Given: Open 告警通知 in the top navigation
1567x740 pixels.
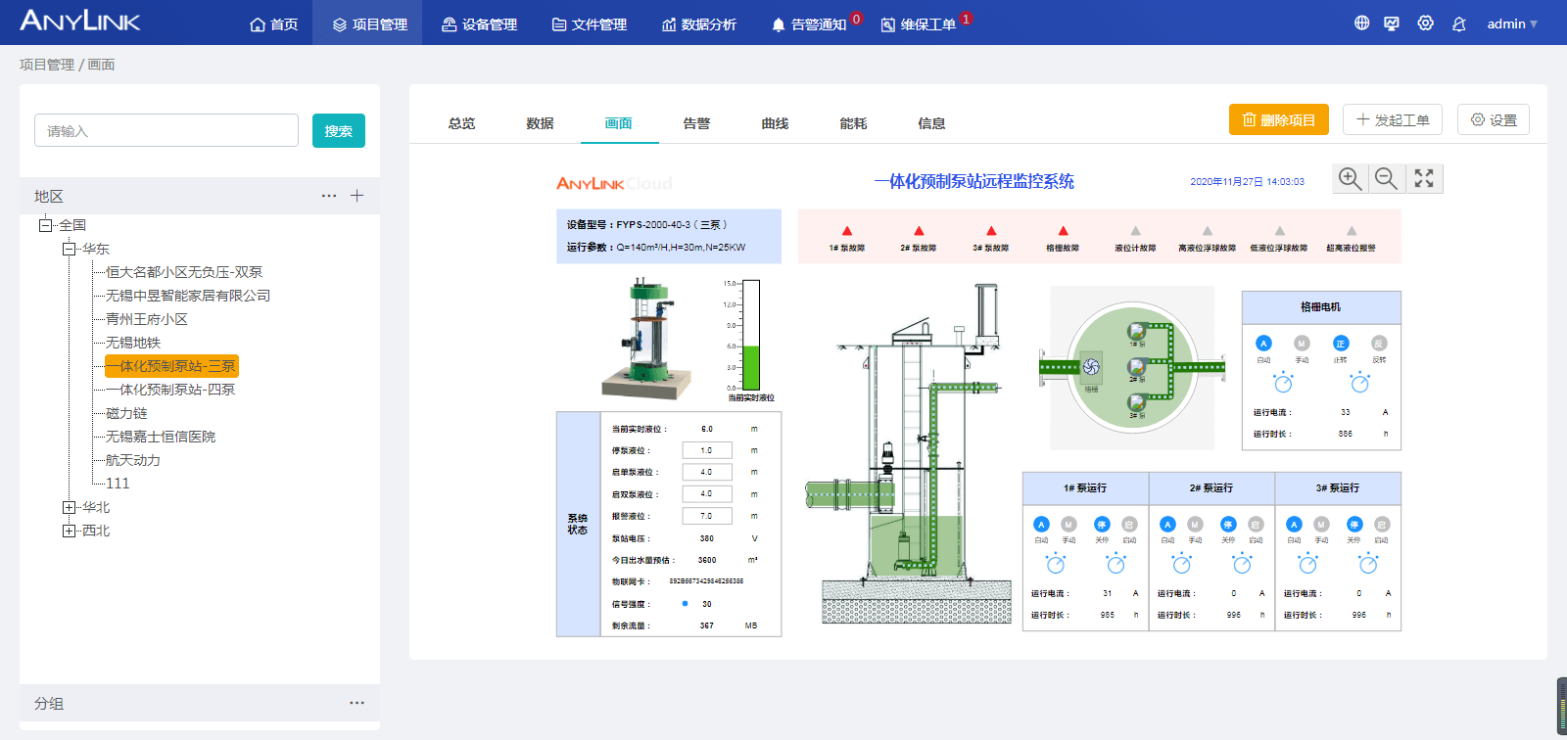Looking at the screenshot, I should [809, 23].
